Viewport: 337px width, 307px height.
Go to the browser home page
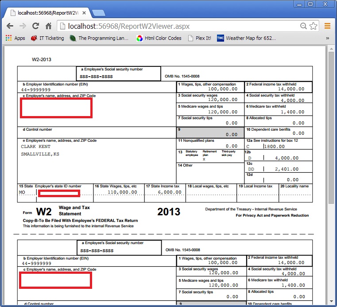[x=48, y=26]
